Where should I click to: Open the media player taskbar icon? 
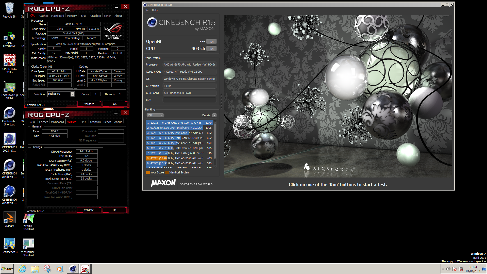point(60,269)
